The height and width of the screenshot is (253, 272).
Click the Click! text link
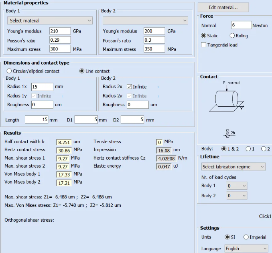[x=265, y=216]
